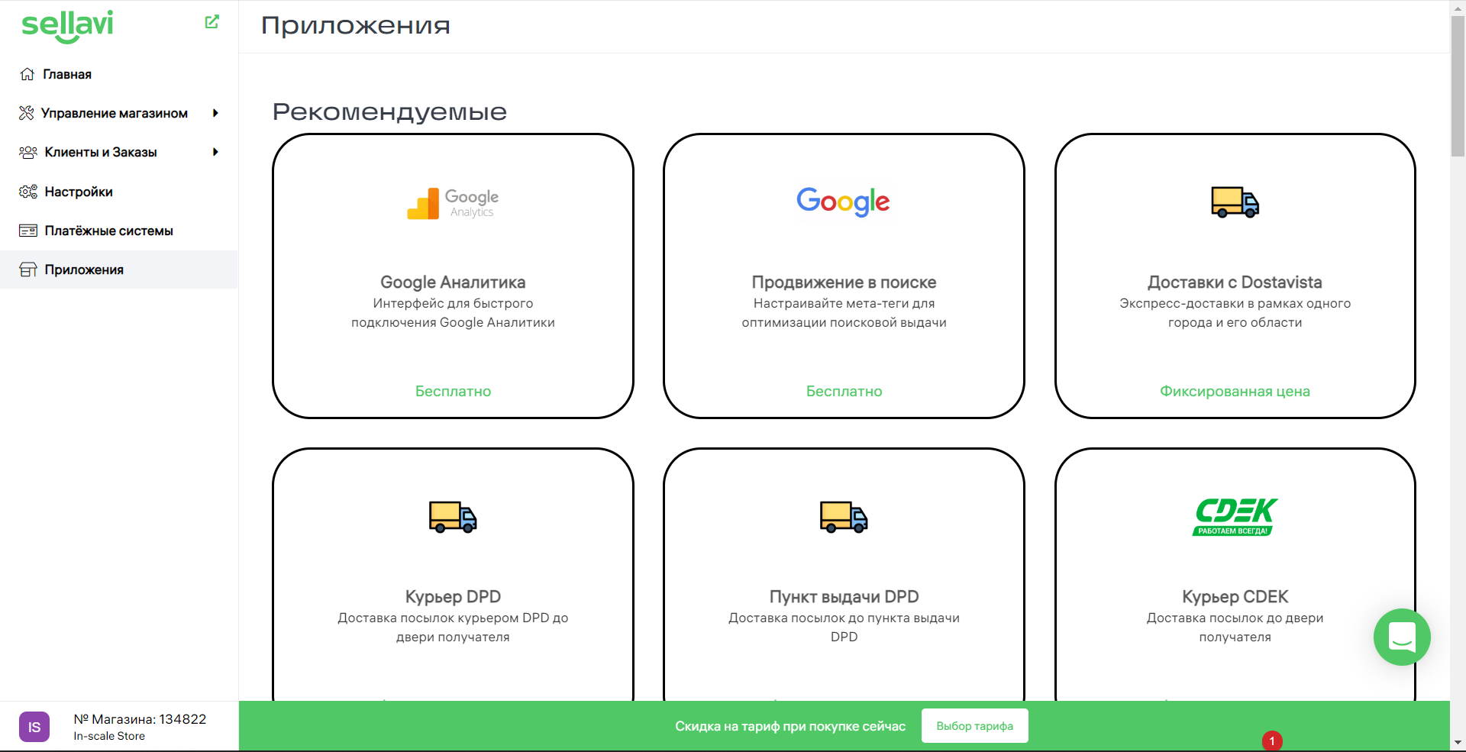
Task: Click the Курьер CDEK description text
Action: (1235, 628)
